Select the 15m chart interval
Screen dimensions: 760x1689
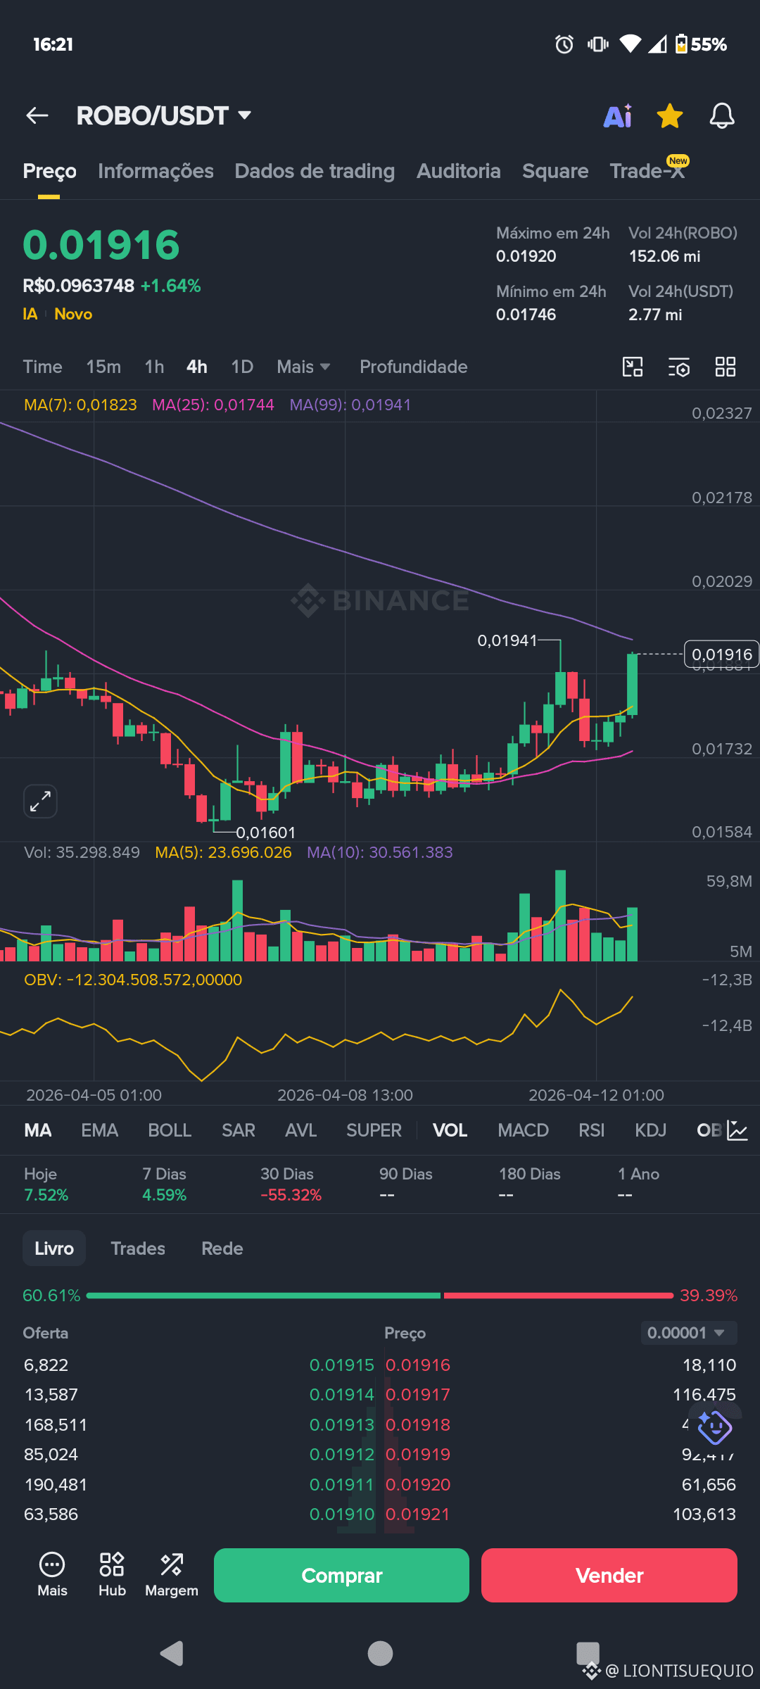[x=103, y=367]
